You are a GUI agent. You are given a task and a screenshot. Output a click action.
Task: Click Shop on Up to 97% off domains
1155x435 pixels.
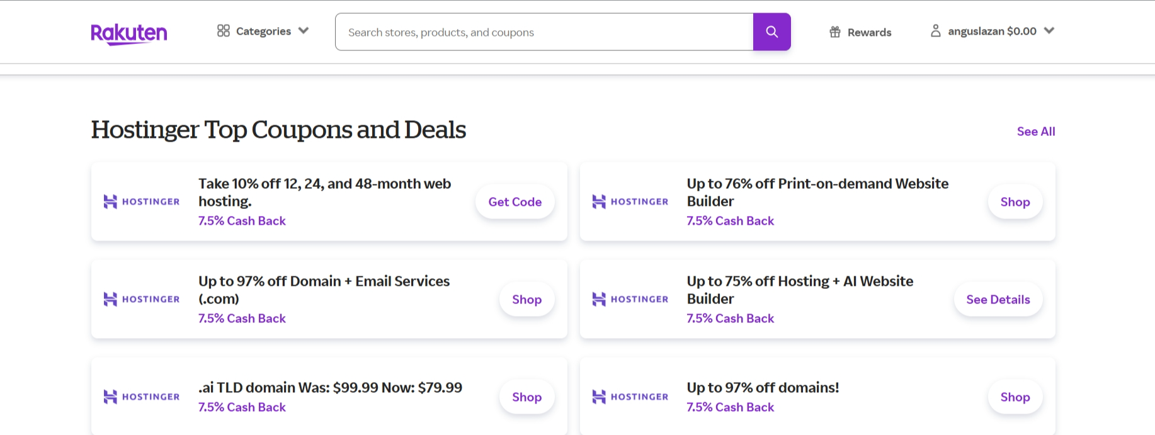pyautogui.click(x=1015, y=397)
